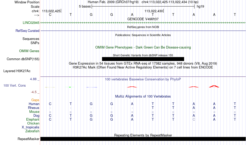Select the Chicken alignment row label
Screen dimensions: 246x145
tap(33, 123)
